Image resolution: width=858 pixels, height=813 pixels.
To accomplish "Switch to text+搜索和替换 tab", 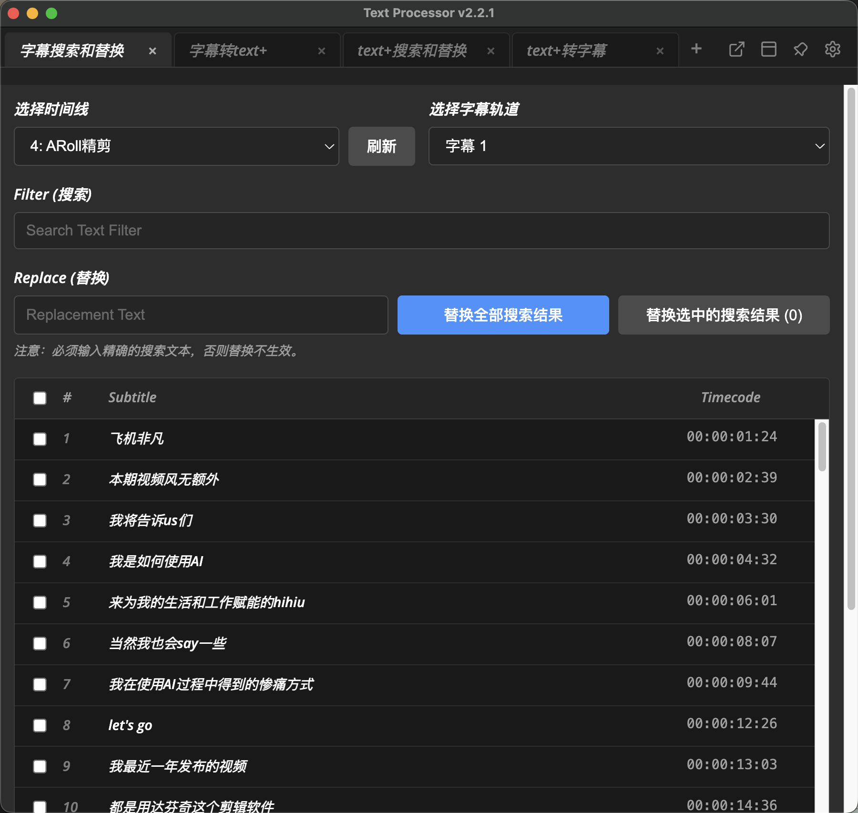I will [412, 51].
